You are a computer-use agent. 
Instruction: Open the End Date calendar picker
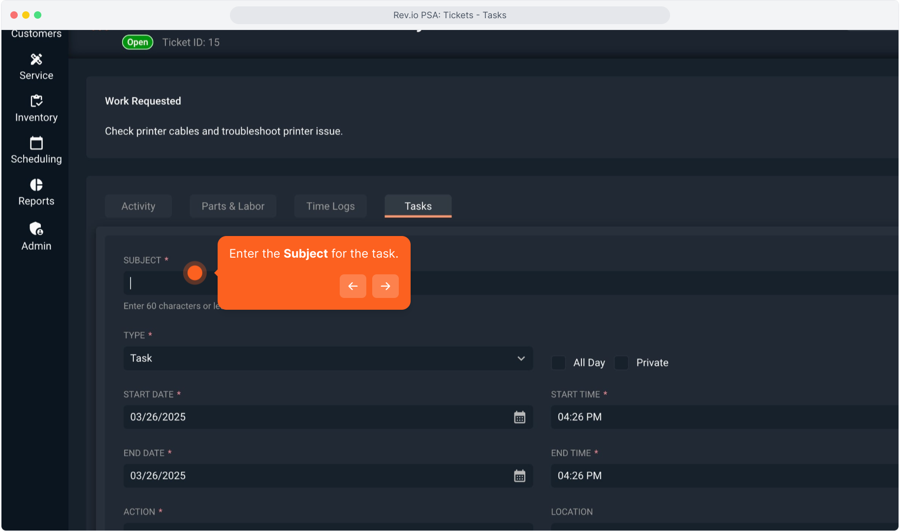coord(519,476)
